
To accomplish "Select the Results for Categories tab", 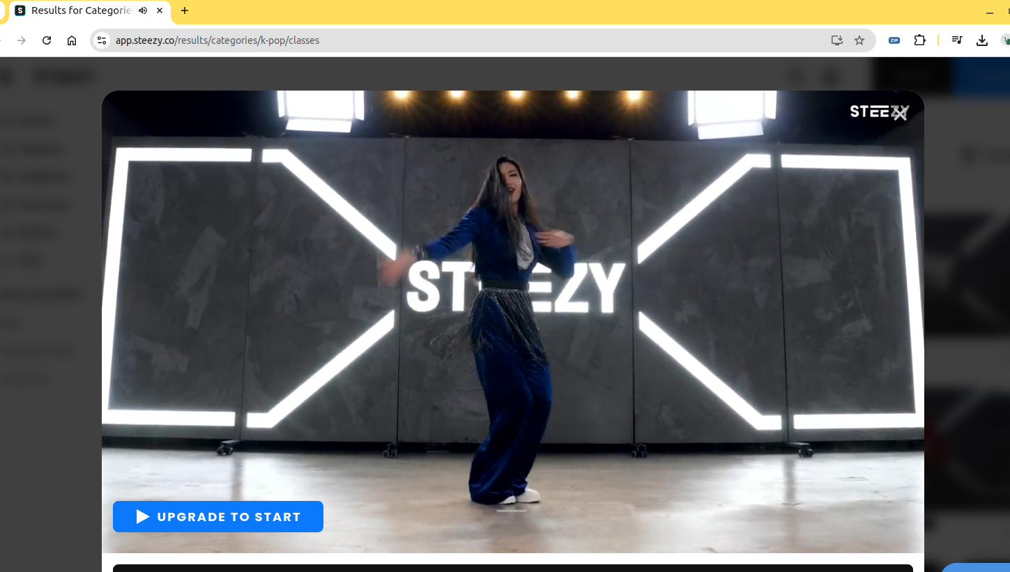I will 89,10.
